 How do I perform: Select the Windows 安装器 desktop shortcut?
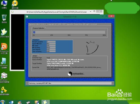[x=4, y=63]
